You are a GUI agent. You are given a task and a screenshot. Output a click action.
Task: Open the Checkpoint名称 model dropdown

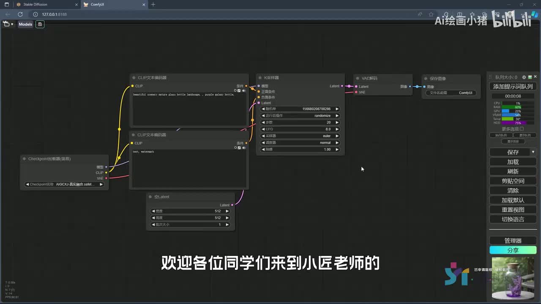click(x=64, y=185)
